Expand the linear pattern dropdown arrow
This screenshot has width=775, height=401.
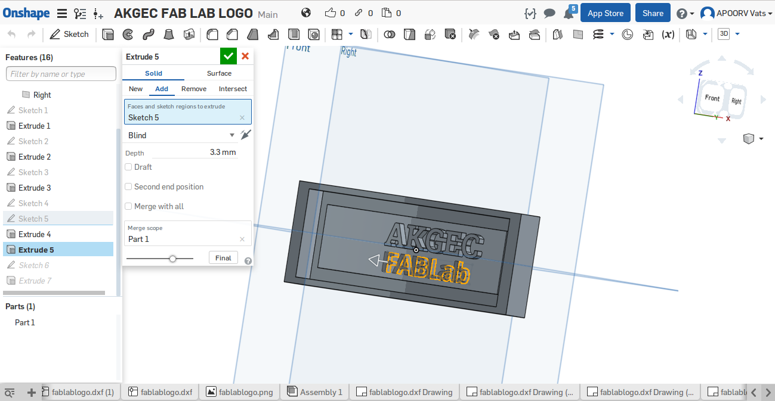tap(351, 34)
